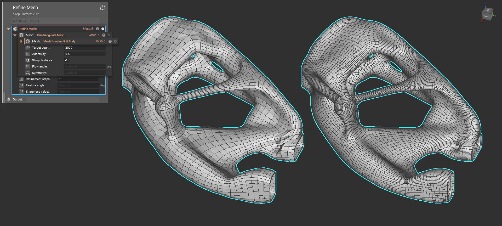Click the top face of the view cube
Image resolution: width=502 pixels, height=226 pixels.
pos(488,10)
